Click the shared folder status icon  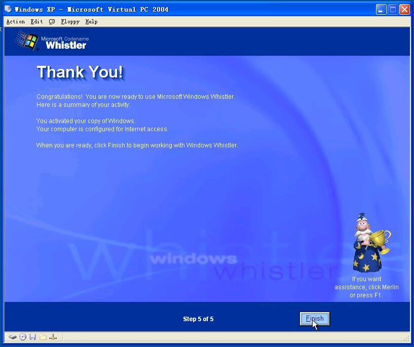click(43, 337)
